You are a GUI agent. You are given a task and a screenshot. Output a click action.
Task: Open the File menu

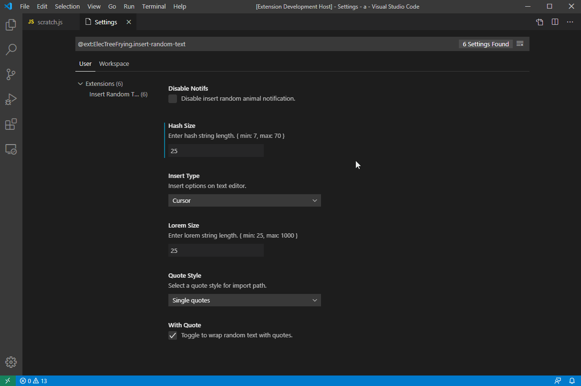pos(25,6)
